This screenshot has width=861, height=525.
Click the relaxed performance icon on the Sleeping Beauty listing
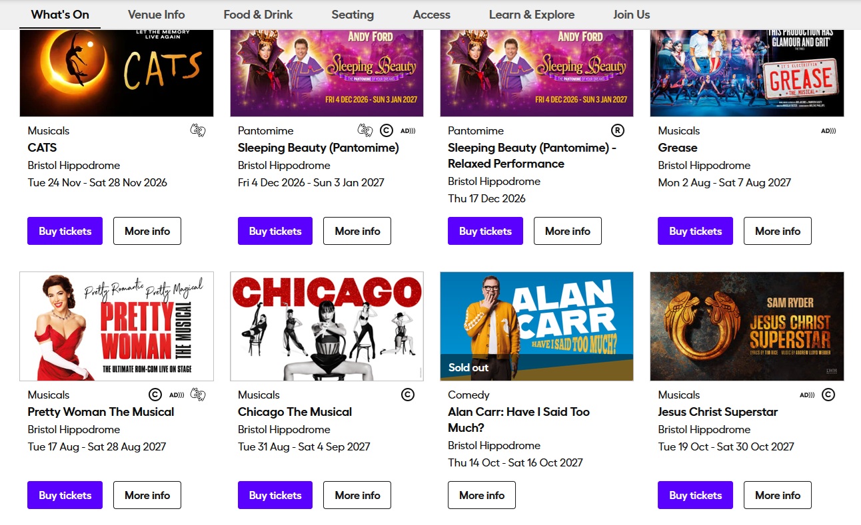tap(618, 130)
